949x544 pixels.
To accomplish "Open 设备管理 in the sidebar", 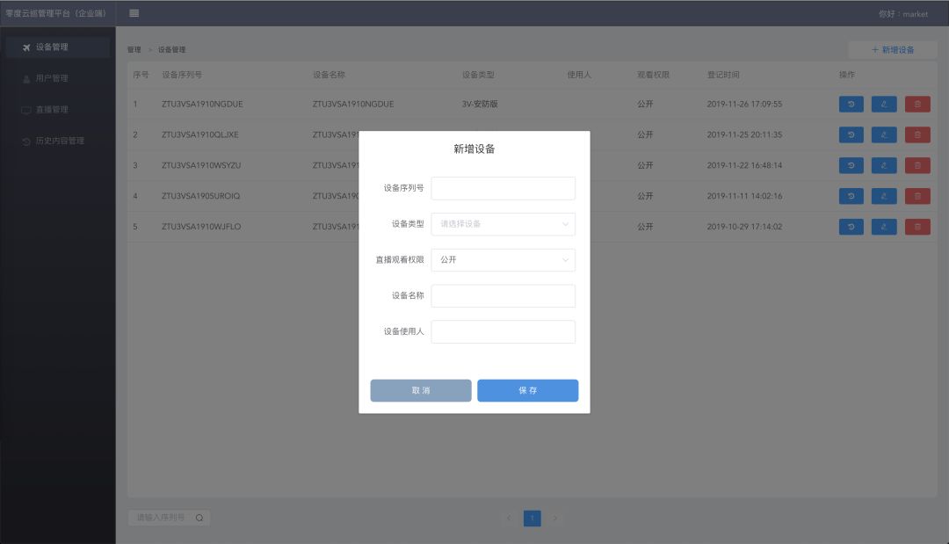I will tap(58, 47).
